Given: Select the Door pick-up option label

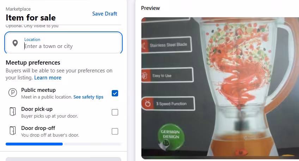Looking at the screenshot, I should 37,109.
